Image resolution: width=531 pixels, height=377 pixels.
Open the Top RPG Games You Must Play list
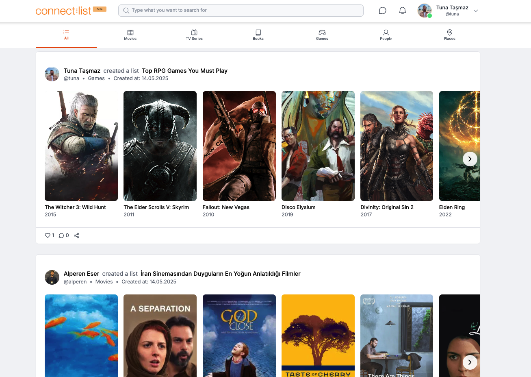(184, 71)
